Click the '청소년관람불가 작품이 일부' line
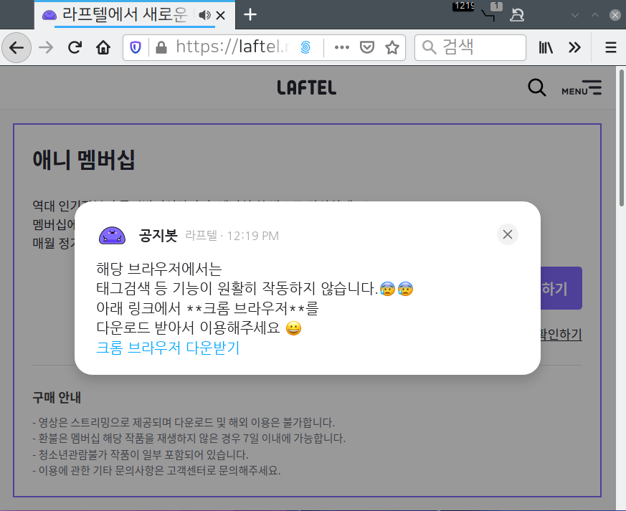This screenshot has height=511, width=626. tap(140, 454)
